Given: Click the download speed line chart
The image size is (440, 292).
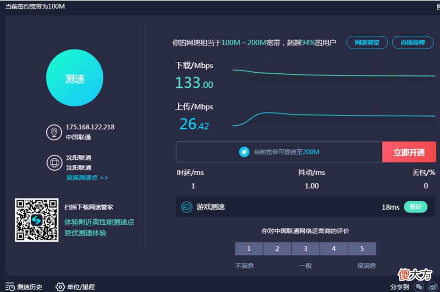Looking at the screenshot, I should 334,73.
